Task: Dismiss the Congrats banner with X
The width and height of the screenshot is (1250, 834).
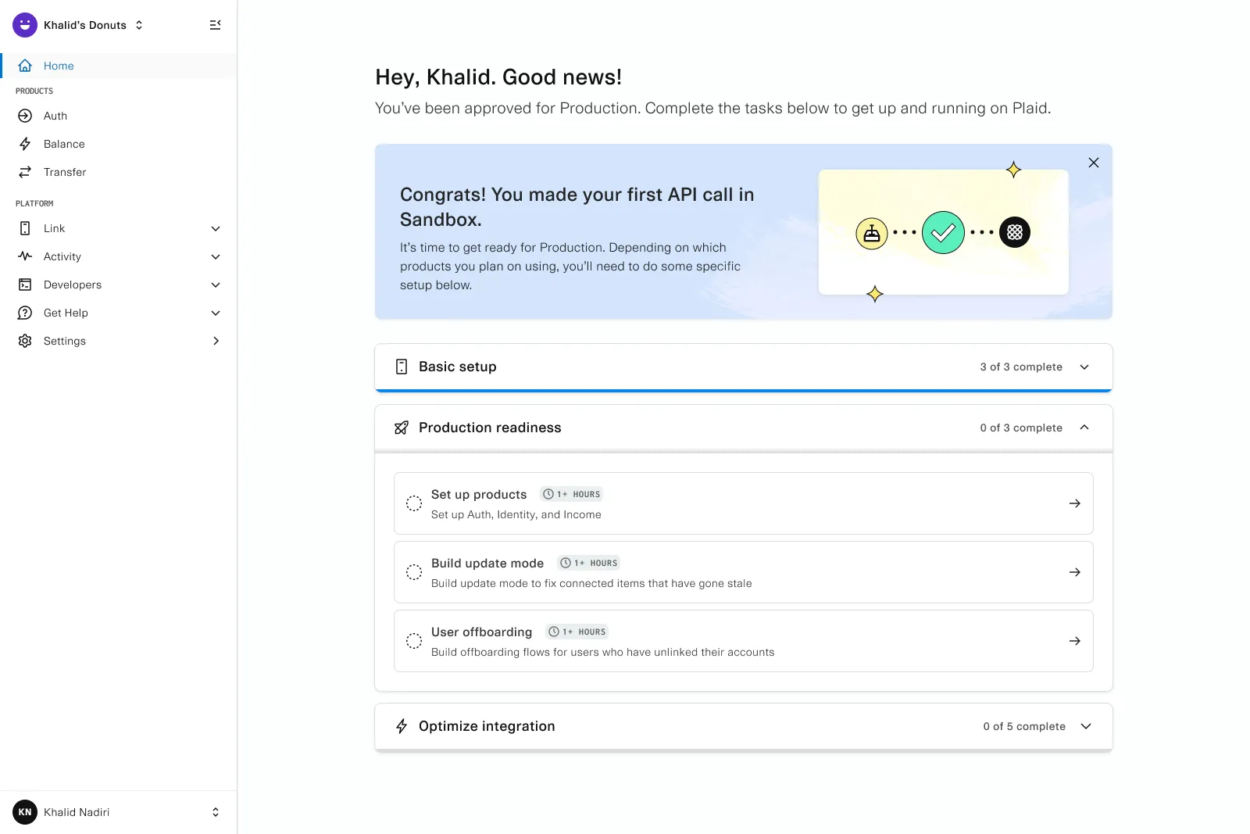Action: pos(1094,163)
